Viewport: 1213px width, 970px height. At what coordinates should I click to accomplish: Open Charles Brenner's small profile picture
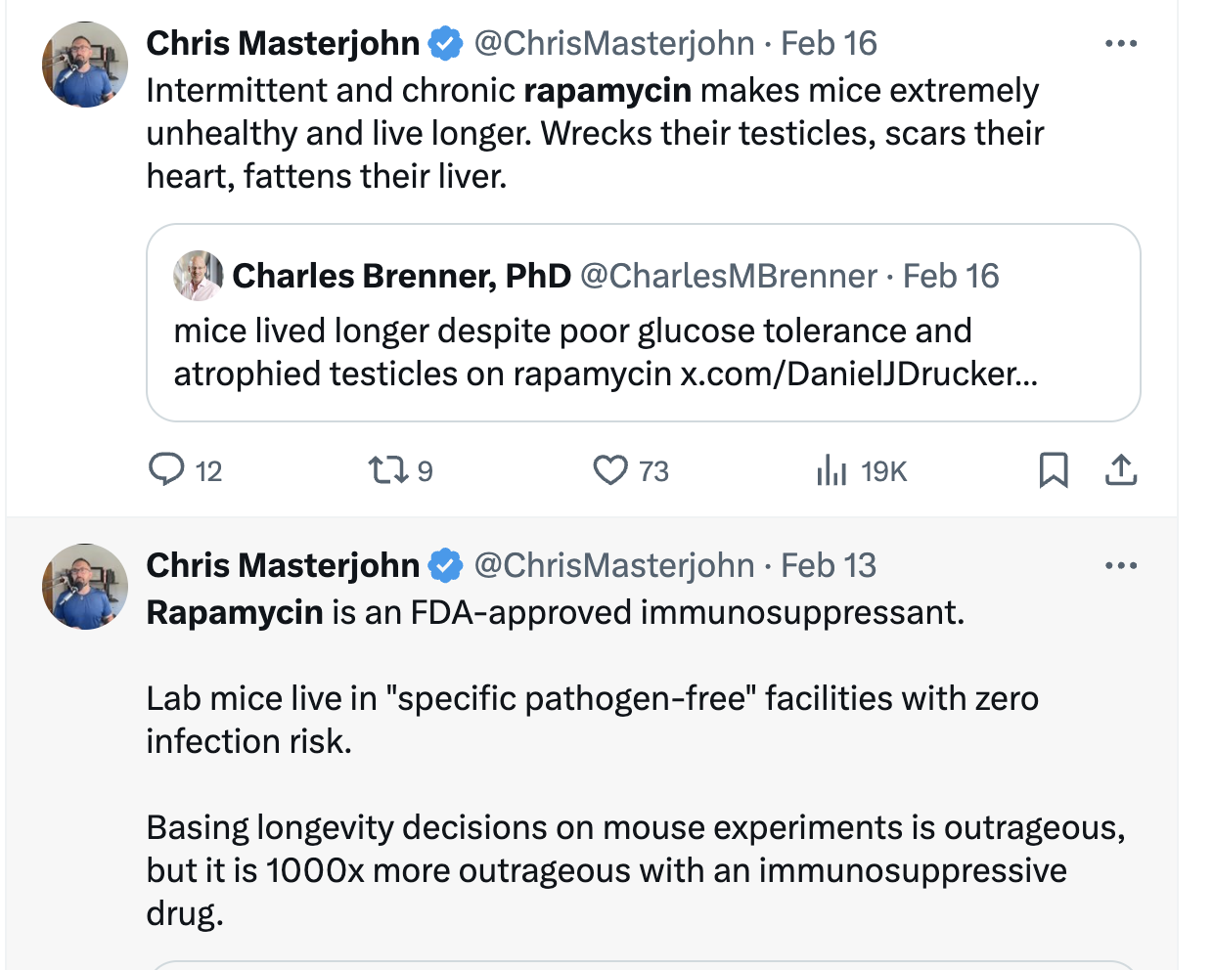pyautogui.click(x=199, y=275)
